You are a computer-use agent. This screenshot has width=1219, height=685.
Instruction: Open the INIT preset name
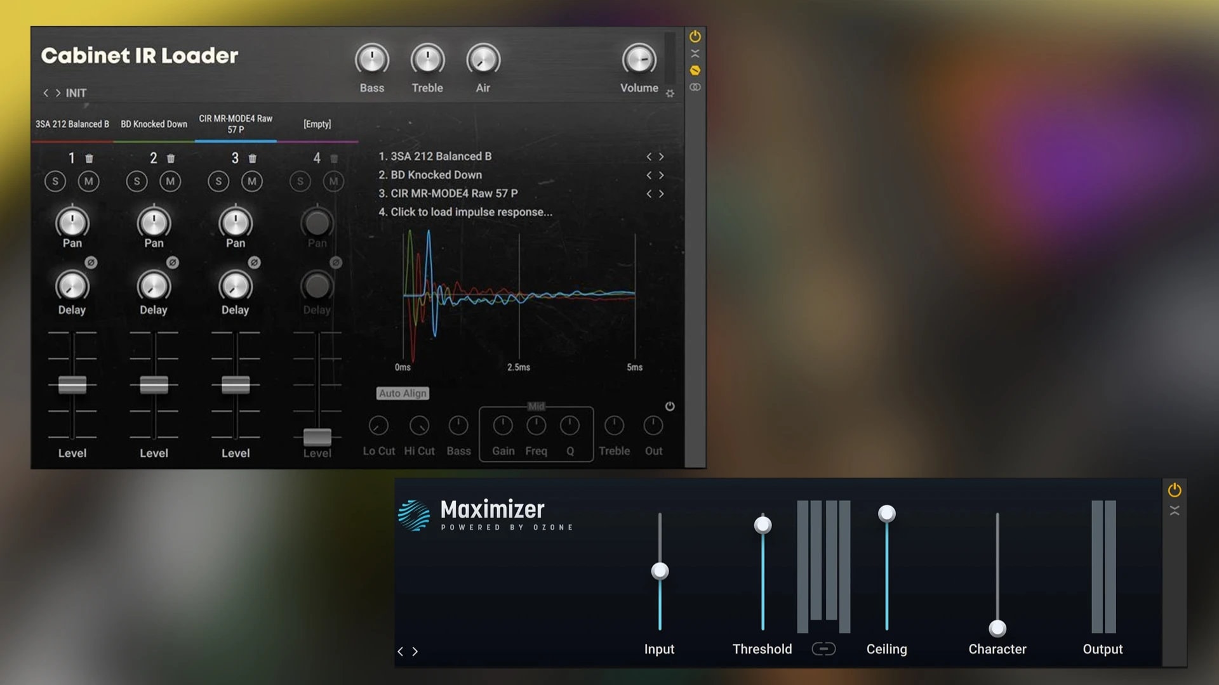(x=76, y=93)
